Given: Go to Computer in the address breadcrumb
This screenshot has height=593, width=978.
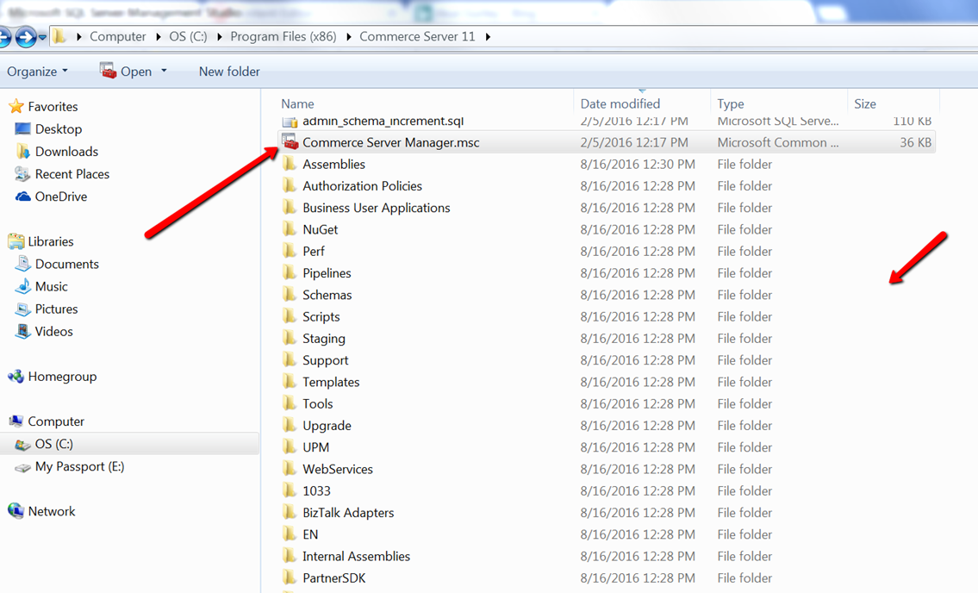Looking at the screenshot, I should click(118, 37).
